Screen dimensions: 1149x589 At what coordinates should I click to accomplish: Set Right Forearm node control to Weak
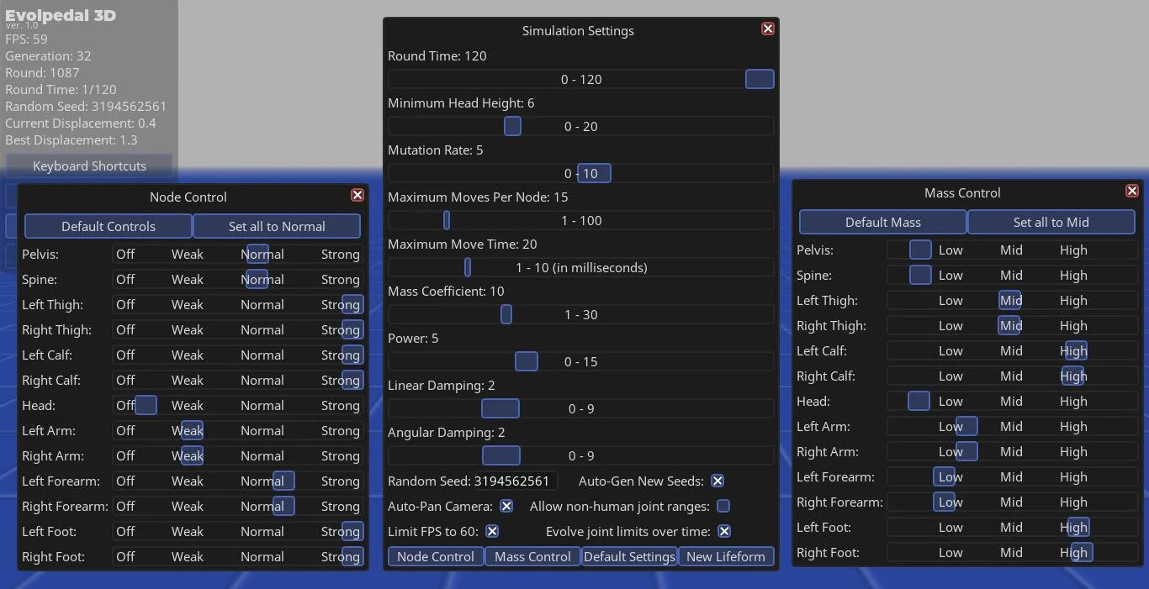(x=188, y=506)
